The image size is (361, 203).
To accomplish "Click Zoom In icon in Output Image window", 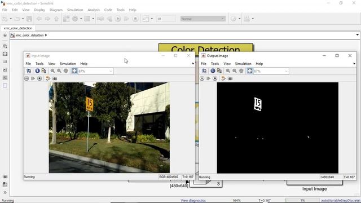I will click(228, 71).
